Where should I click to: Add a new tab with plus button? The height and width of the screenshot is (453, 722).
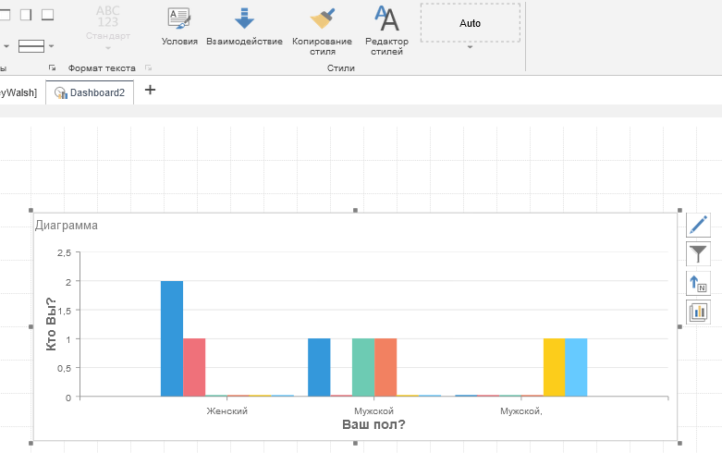click(x=151, y=91)
